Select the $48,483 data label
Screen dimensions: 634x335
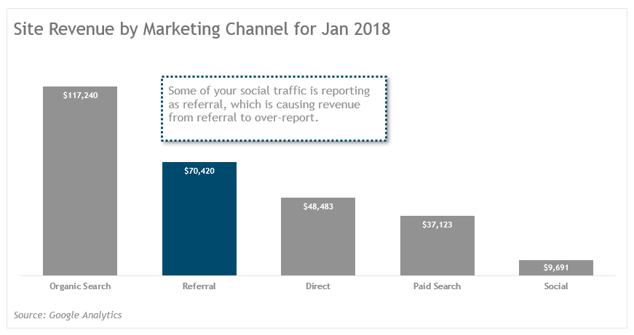(318, 206)
